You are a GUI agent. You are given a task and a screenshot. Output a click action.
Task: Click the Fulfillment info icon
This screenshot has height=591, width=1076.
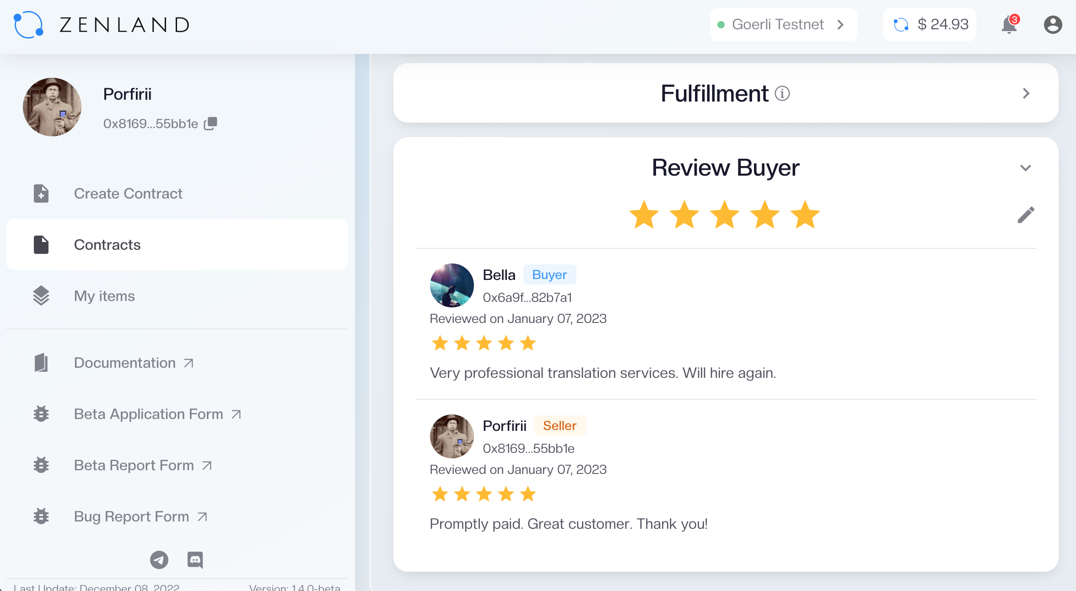coord(782,93)
